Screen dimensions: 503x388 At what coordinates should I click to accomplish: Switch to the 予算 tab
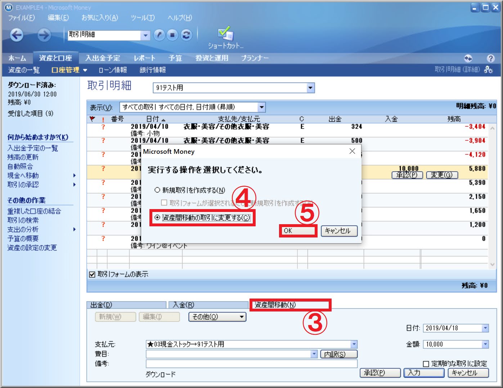175,58
